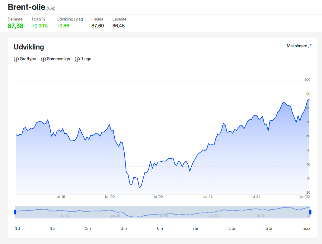The image size is (322, 244).
Task: Select the 1d time range
Action: [18, 228]
